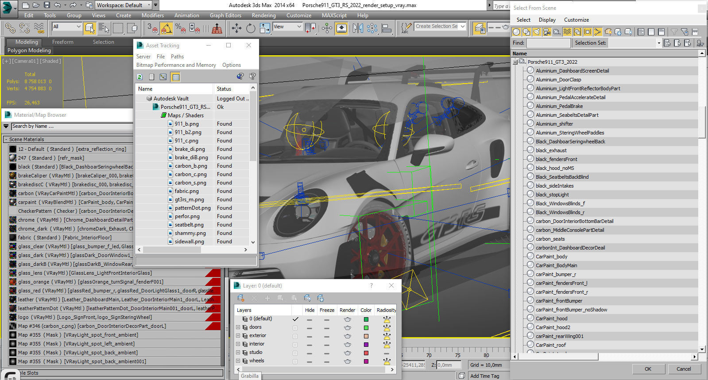This screenshot has height=380, width=708.
Task: Select the Move tool
Action: point(236,28)
